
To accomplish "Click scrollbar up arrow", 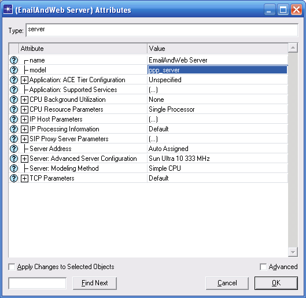I will pyautogui.click(x=293, y=48).
